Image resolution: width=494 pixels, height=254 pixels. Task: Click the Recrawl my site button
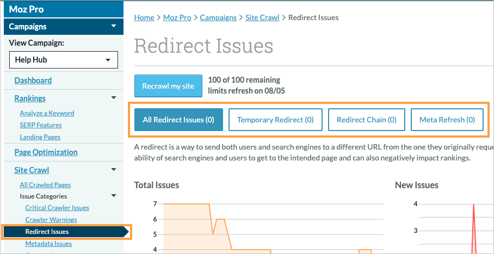tap(168, 86)
